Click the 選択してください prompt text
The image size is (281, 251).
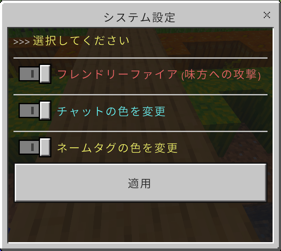[81, 40]
